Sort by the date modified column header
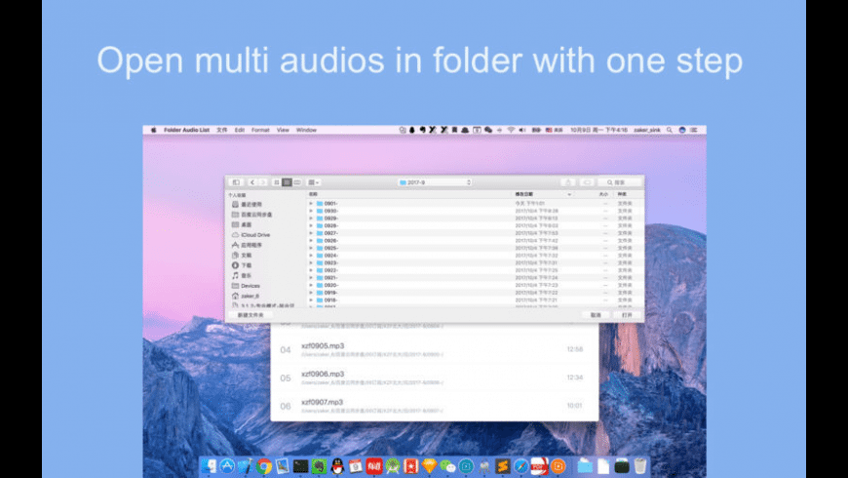Image resolution: width=848 pixels, height=478 pixels. 543,194
